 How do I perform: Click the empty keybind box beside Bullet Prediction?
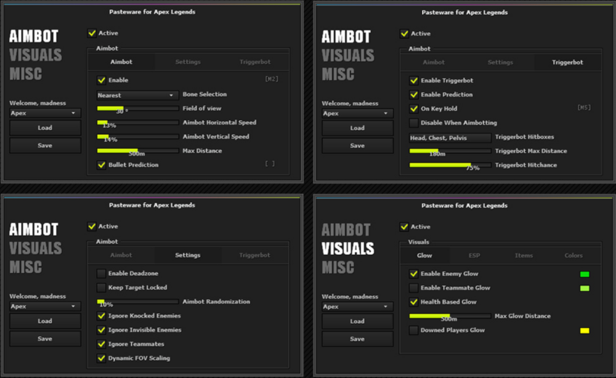coord(270,164)
